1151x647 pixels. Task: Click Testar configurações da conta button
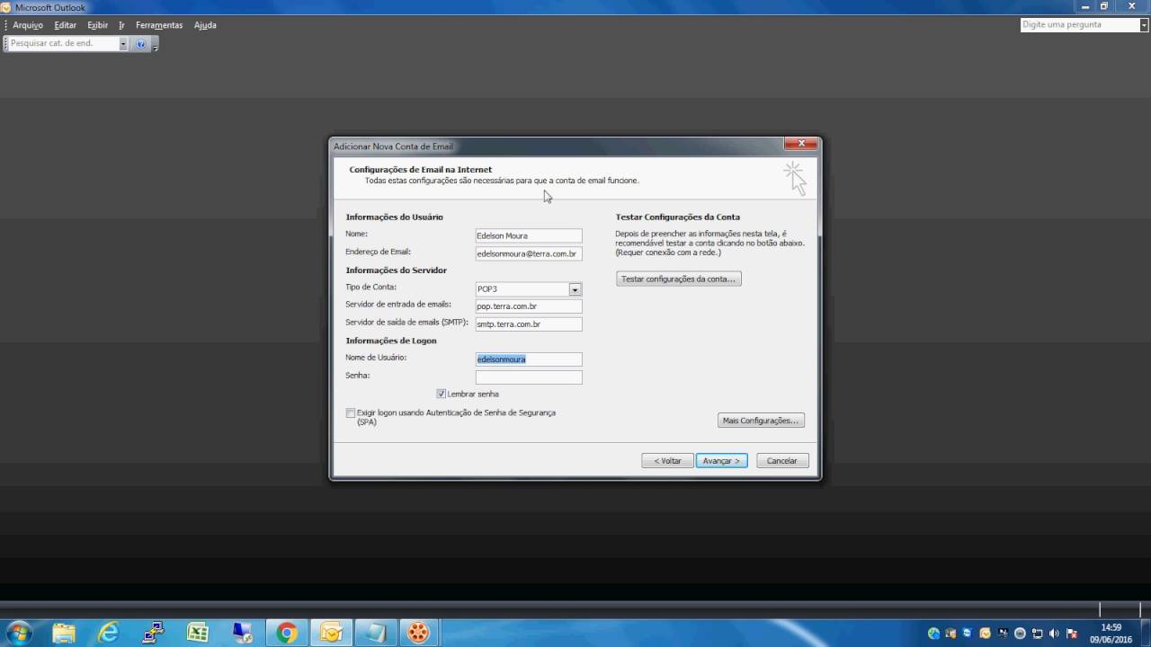tap(679, 279)
